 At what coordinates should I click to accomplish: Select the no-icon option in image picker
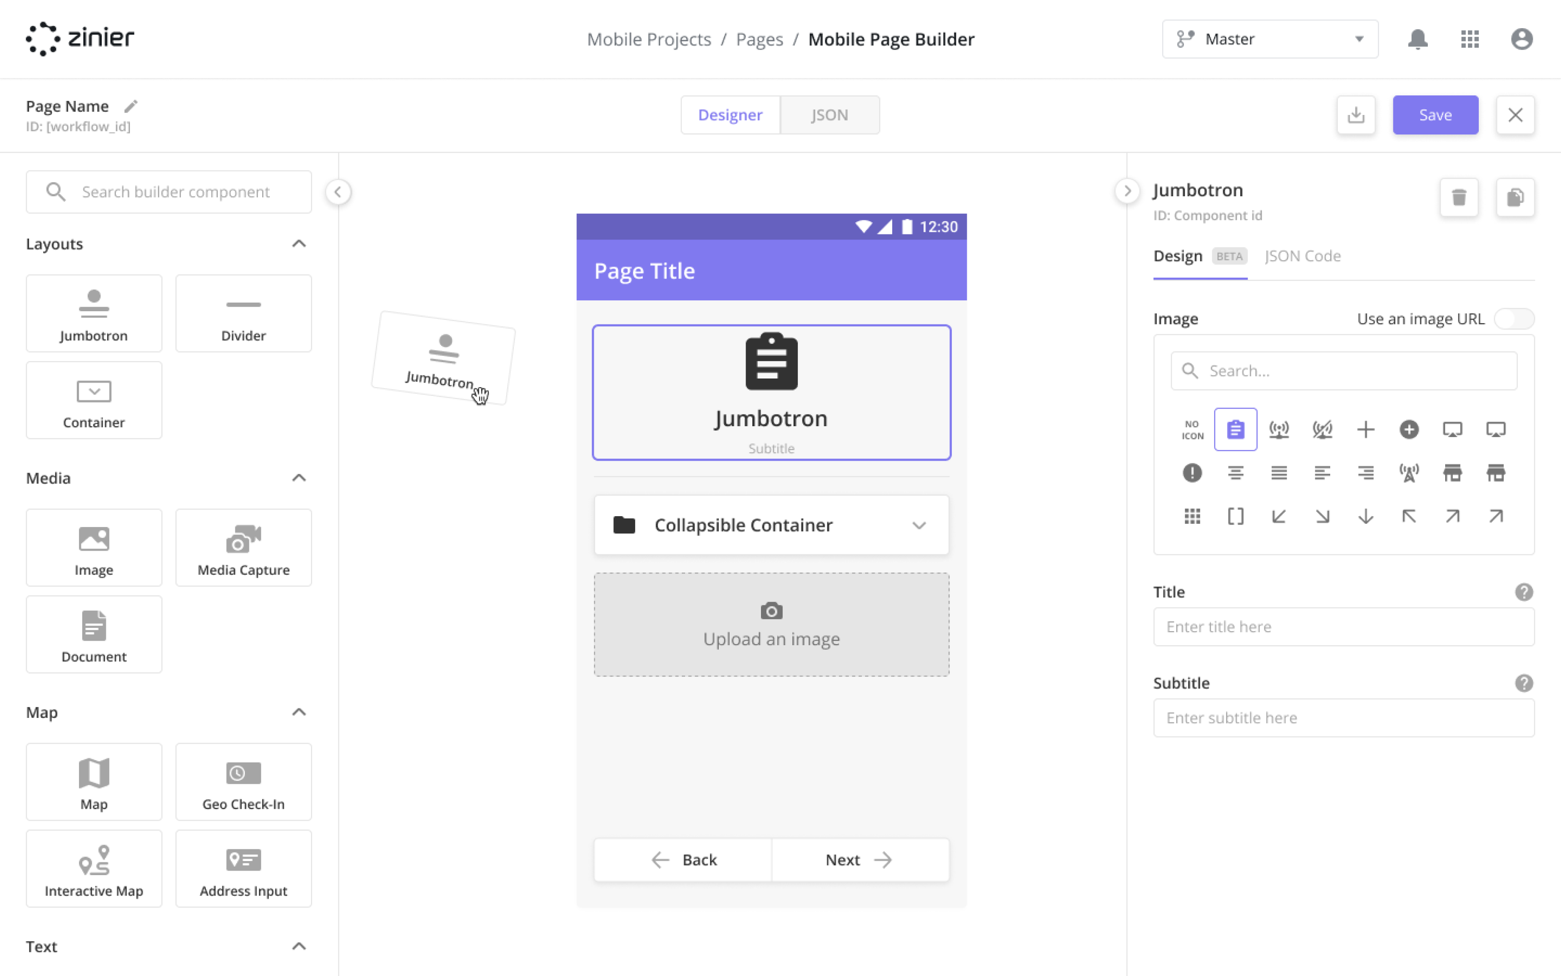pos(1191,428)
